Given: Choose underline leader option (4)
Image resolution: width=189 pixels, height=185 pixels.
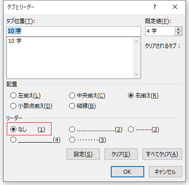Looking at the screenshot, I should [13, 140].
